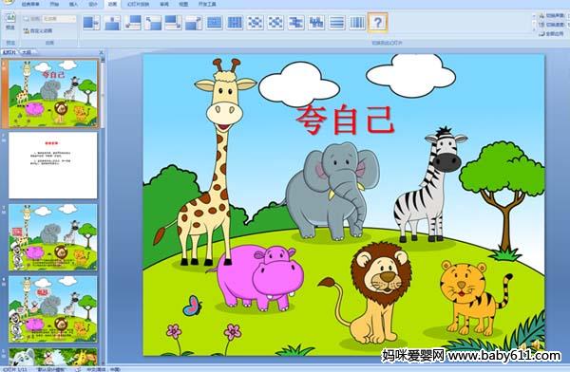
Task: Switch to the Insert ribbon tab
Action: (73, 5)
